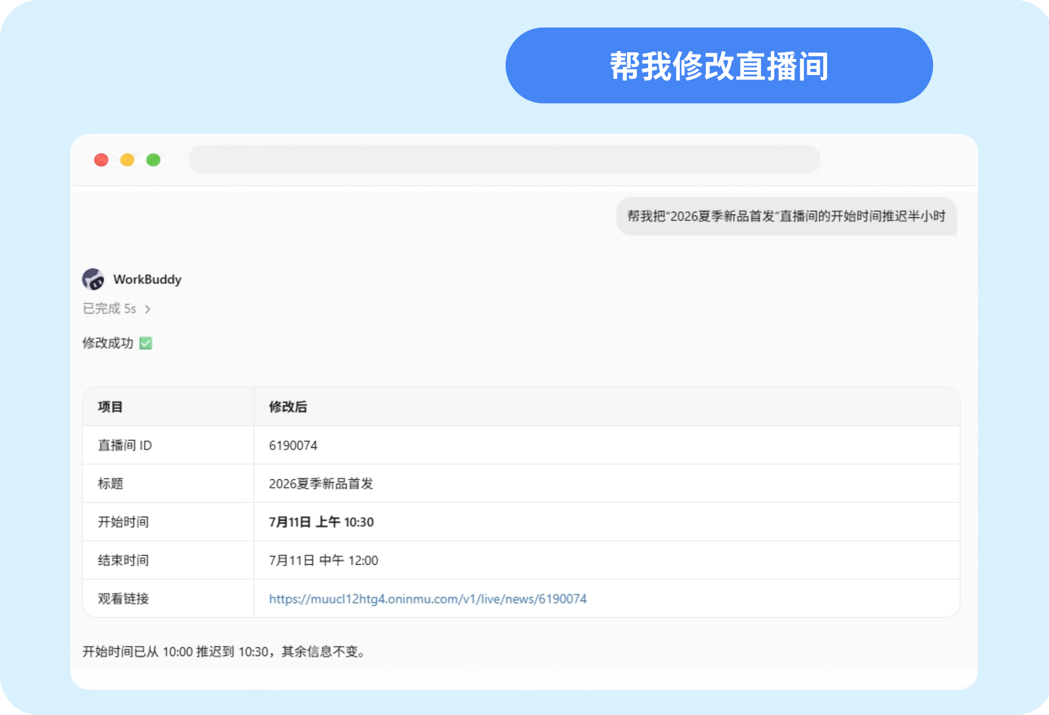Click the green check mark after 修改成功

(146, 344)
